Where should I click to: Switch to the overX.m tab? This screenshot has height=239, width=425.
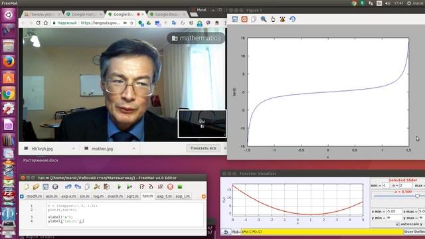115,197
